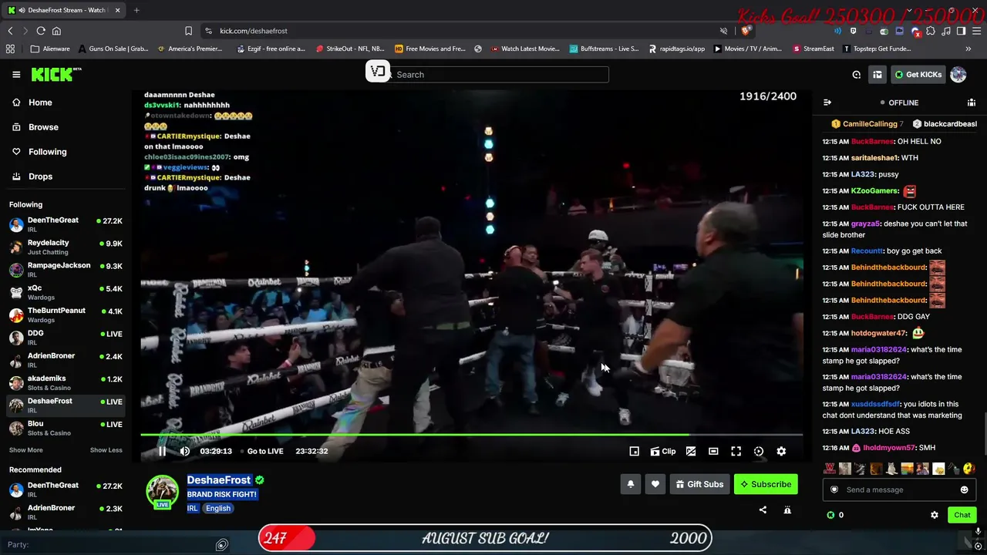Open browser media control music icon
This screenshot has height=555, width=987.
945,31
